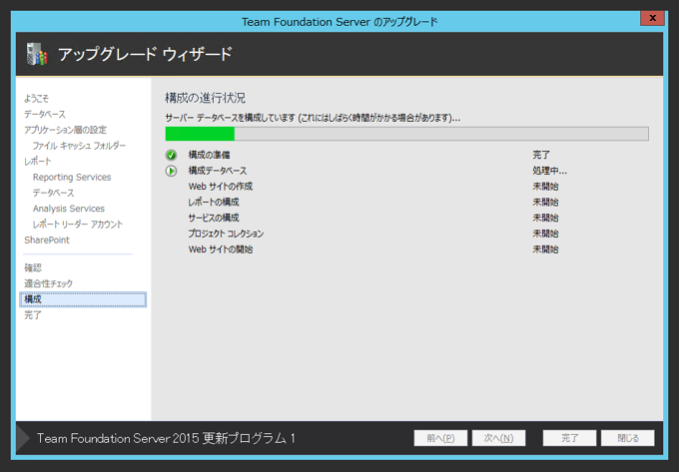The height and width of the screenshot is (472, 679).
Task: Click 閉じる button
Action: click(628, 438)
